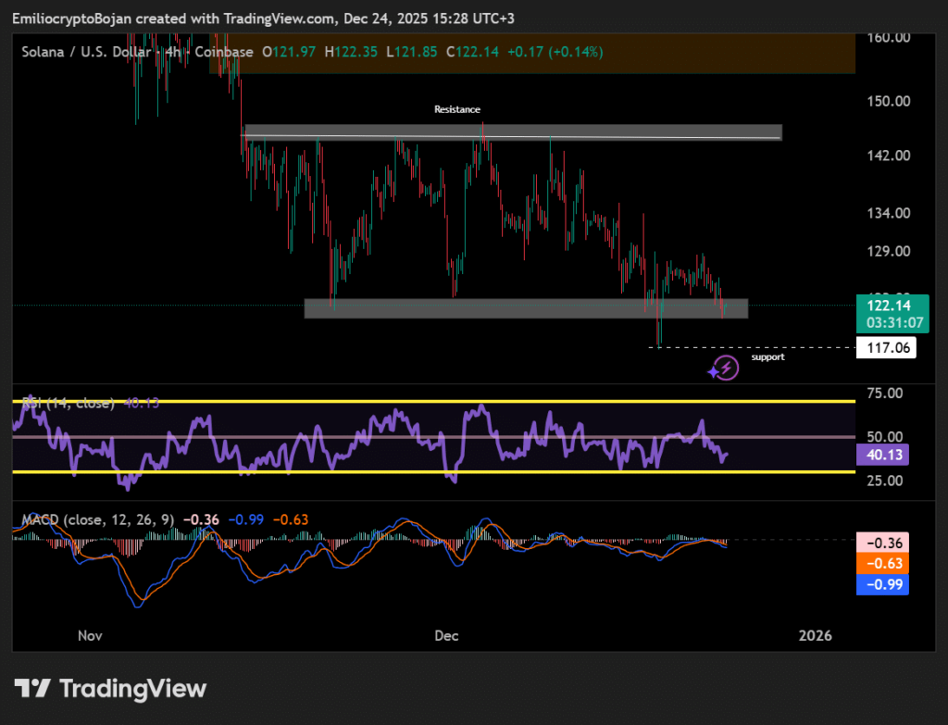Click the white 117.06 price label
948x725 pixels.
point(887,347)
